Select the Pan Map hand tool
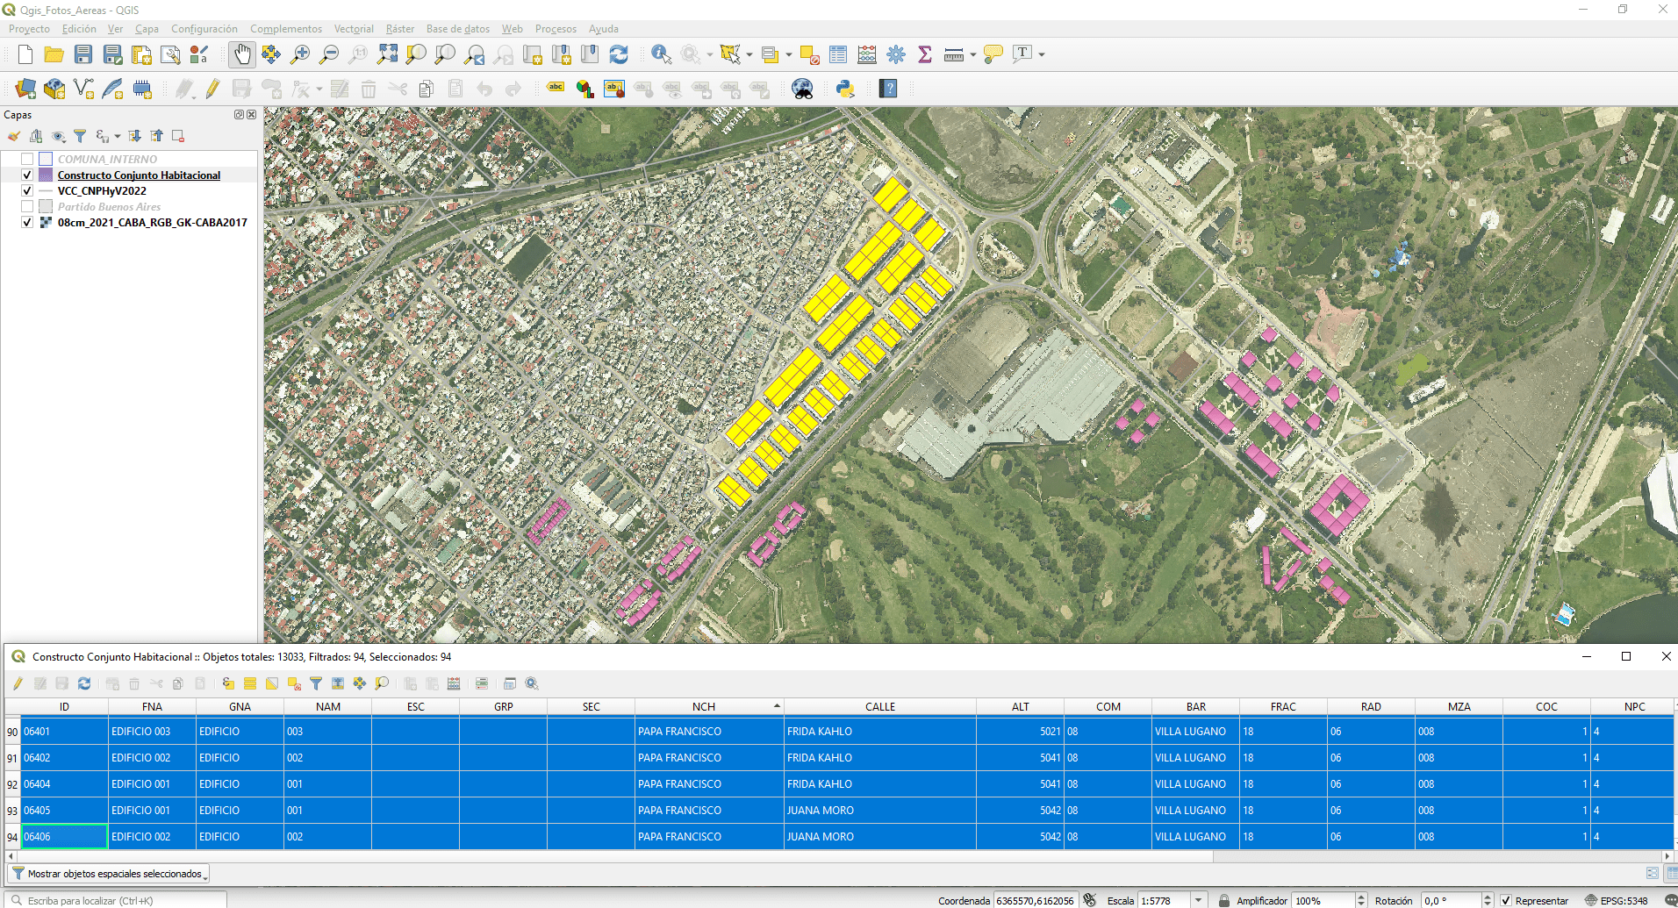Screen dimensions: 1678x908 242,54
